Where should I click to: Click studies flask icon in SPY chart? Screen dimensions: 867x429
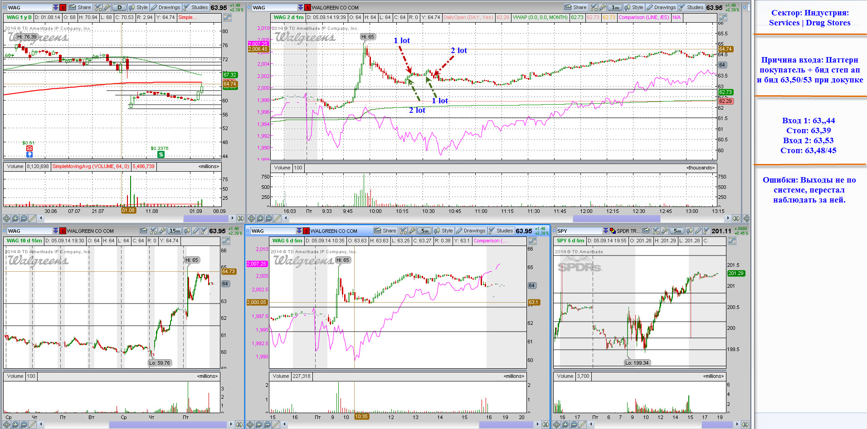point(706,231)
